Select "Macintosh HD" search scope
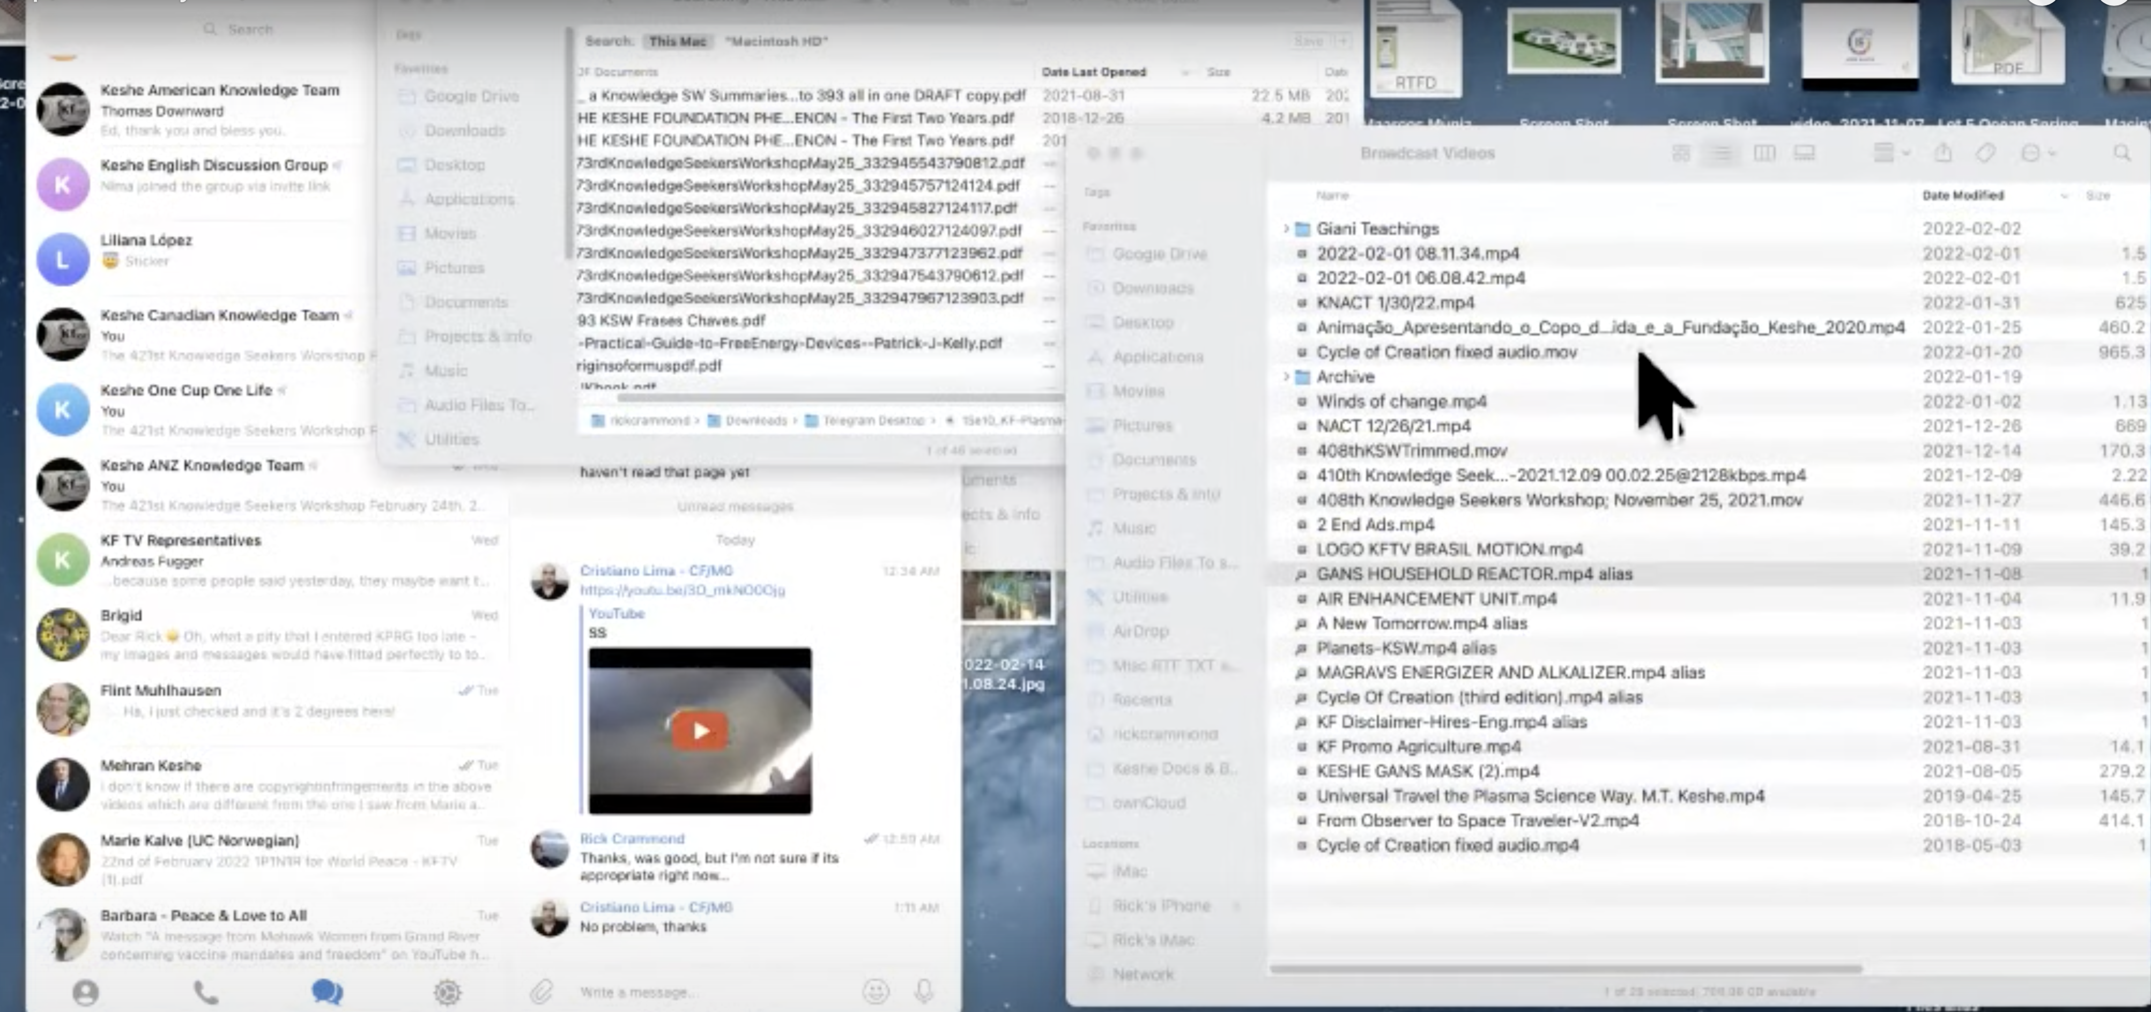 point(776,41)
